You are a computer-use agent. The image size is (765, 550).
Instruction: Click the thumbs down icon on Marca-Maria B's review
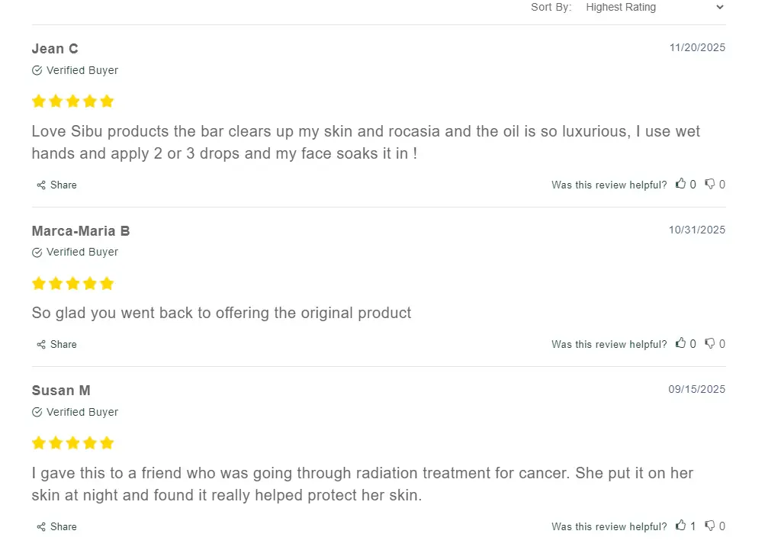[x=710, y=343]
